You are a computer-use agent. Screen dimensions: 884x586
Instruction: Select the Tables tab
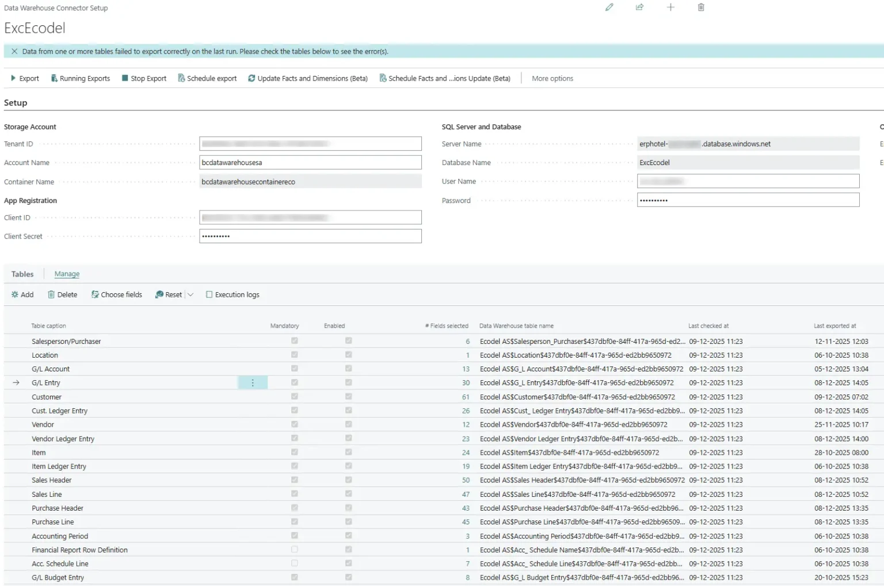click(22, 274)
